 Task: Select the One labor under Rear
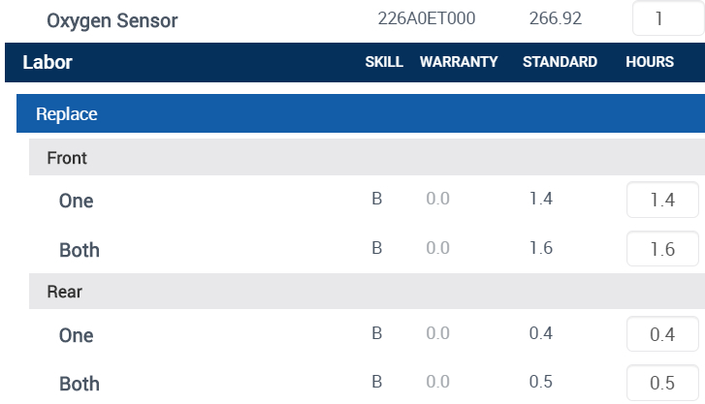[77, 335]
